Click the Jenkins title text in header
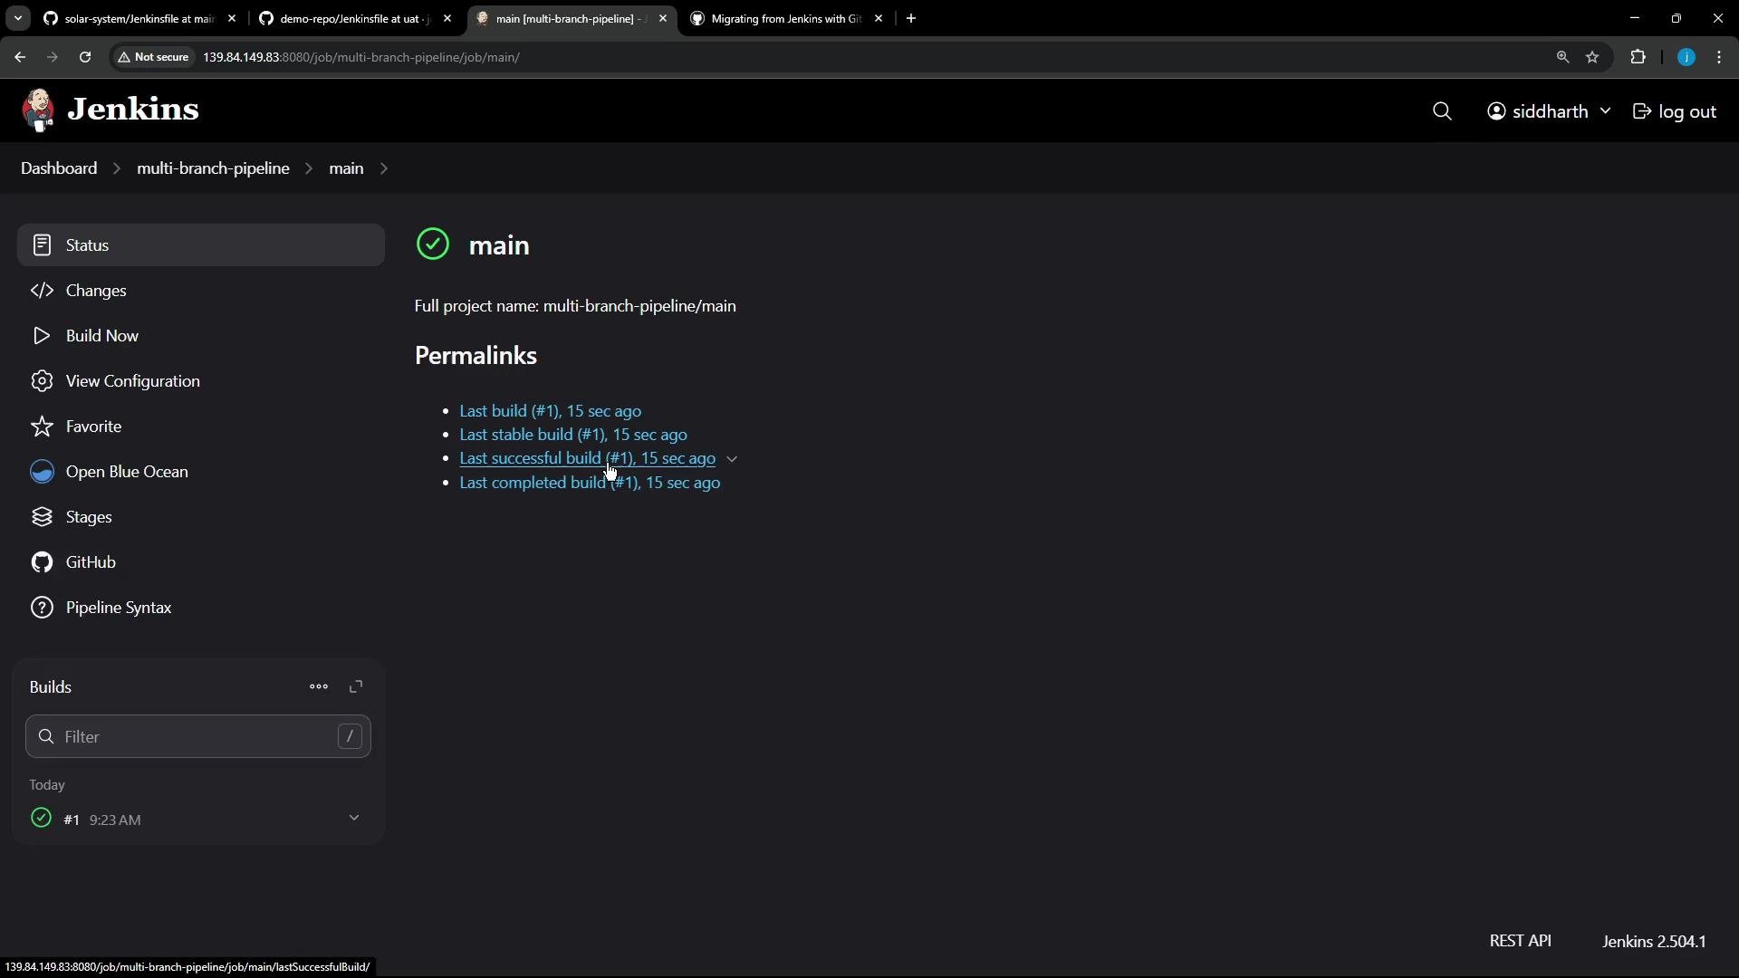This screenshot has height=978, width=1739. point(133,110)
